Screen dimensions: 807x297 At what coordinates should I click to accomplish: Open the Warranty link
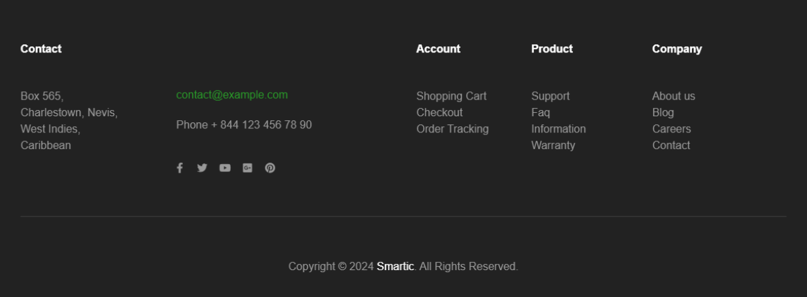click(x=553, y=145)
